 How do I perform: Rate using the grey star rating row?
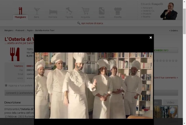click(166, 61)
